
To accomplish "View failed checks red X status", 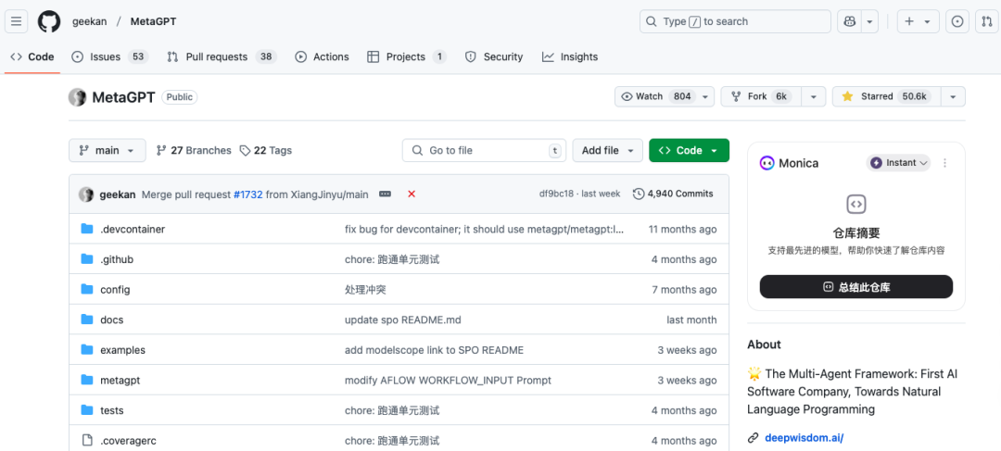I will pyautogui.click(x=412, y=194).
